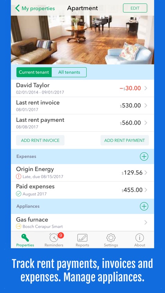Viewport: 165px width, 293px height.
Task: Click ADD RENT PAYMENT button
Action: pos(125,140)
